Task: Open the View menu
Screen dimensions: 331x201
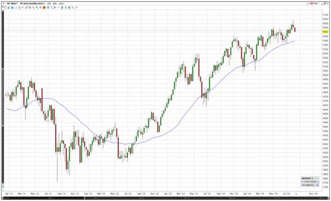Action: 61,4
